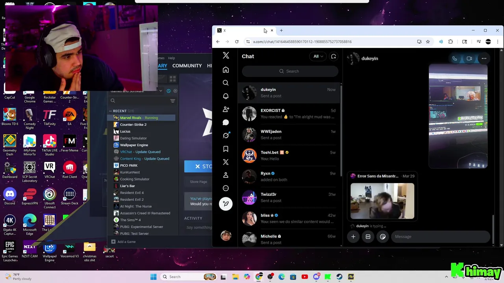Open Michelle conversation
The width and height of the screenshot is (504, 283).
289,239
